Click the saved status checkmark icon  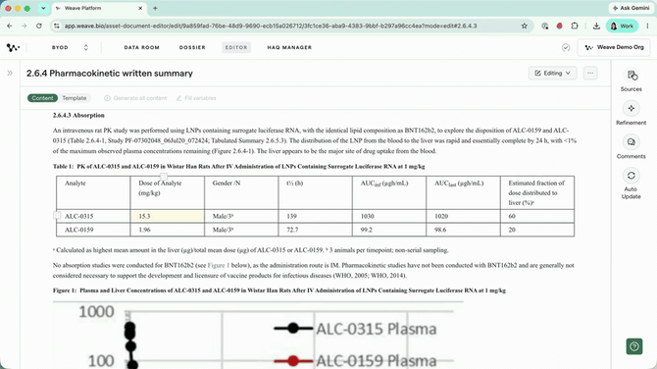click(566, 47)
